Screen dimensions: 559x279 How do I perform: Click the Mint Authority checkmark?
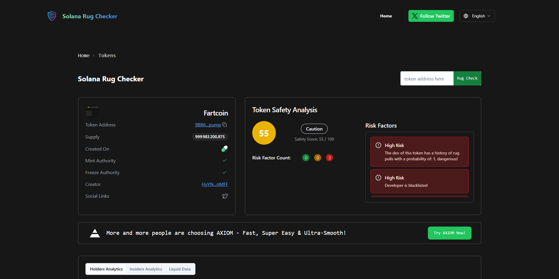[x=225, y=161]
